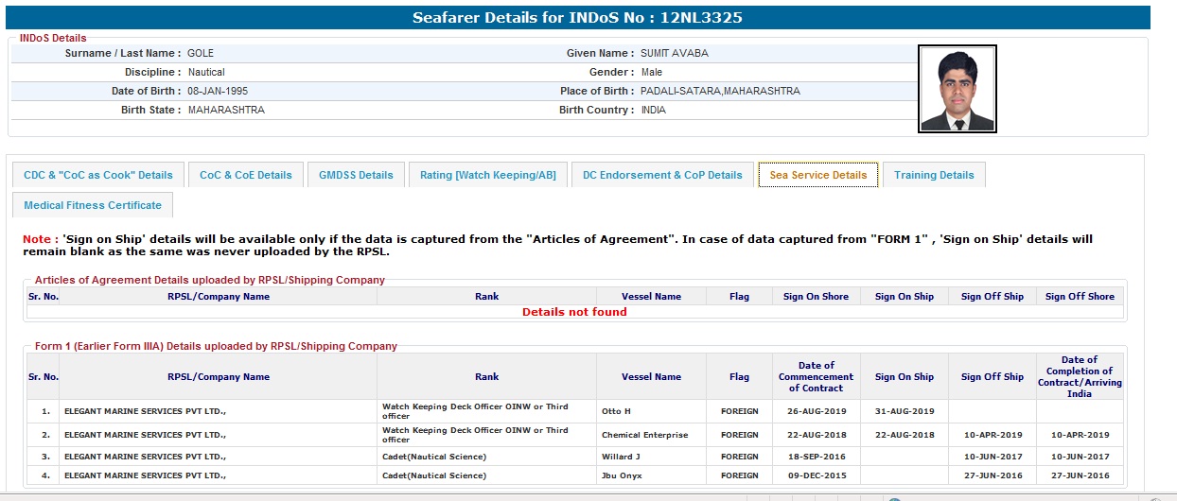Click the 'Details not found' message
Viewport: 1177px width, 501px height.
[574, 312]
